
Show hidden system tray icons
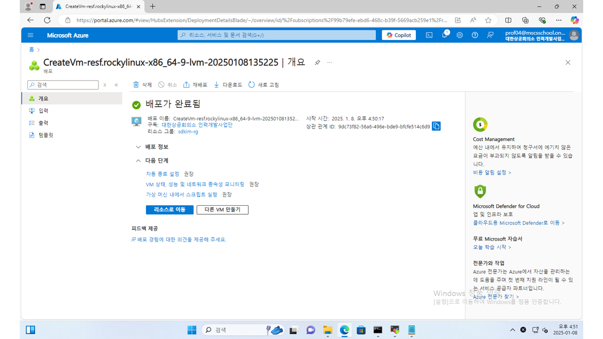[513, 330]
